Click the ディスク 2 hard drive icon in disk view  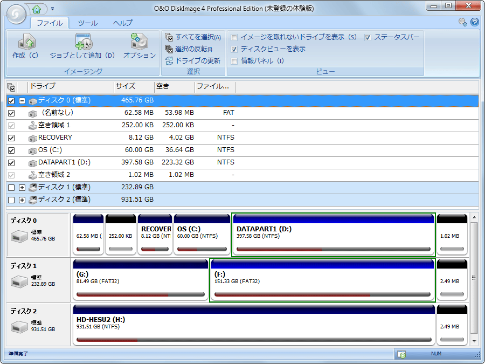[x=19, y=327]
